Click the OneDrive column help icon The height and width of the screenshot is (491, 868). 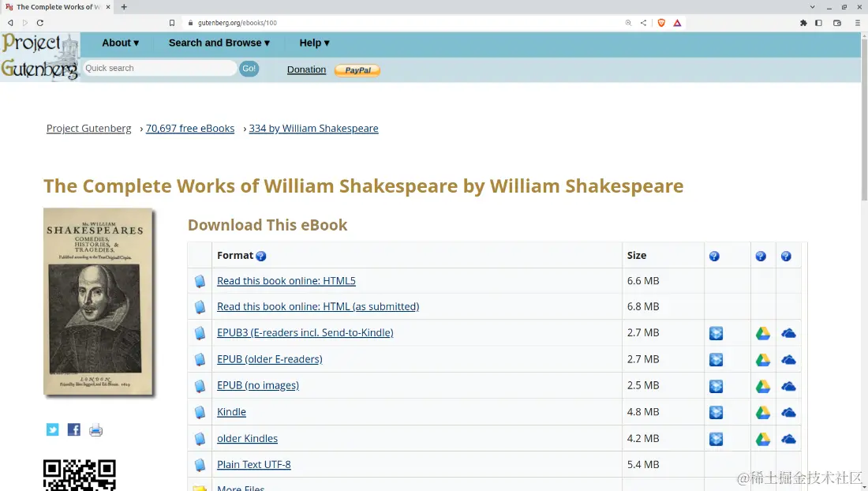tap(786, 256)
